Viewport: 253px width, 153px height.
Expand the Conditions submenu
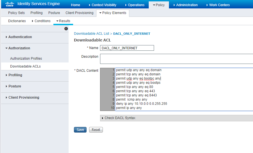click(x=41, y=21)
